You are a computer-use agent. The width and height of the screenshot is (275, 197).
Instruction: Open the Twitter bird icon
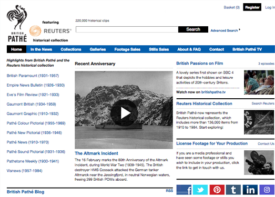pos(200,190)
